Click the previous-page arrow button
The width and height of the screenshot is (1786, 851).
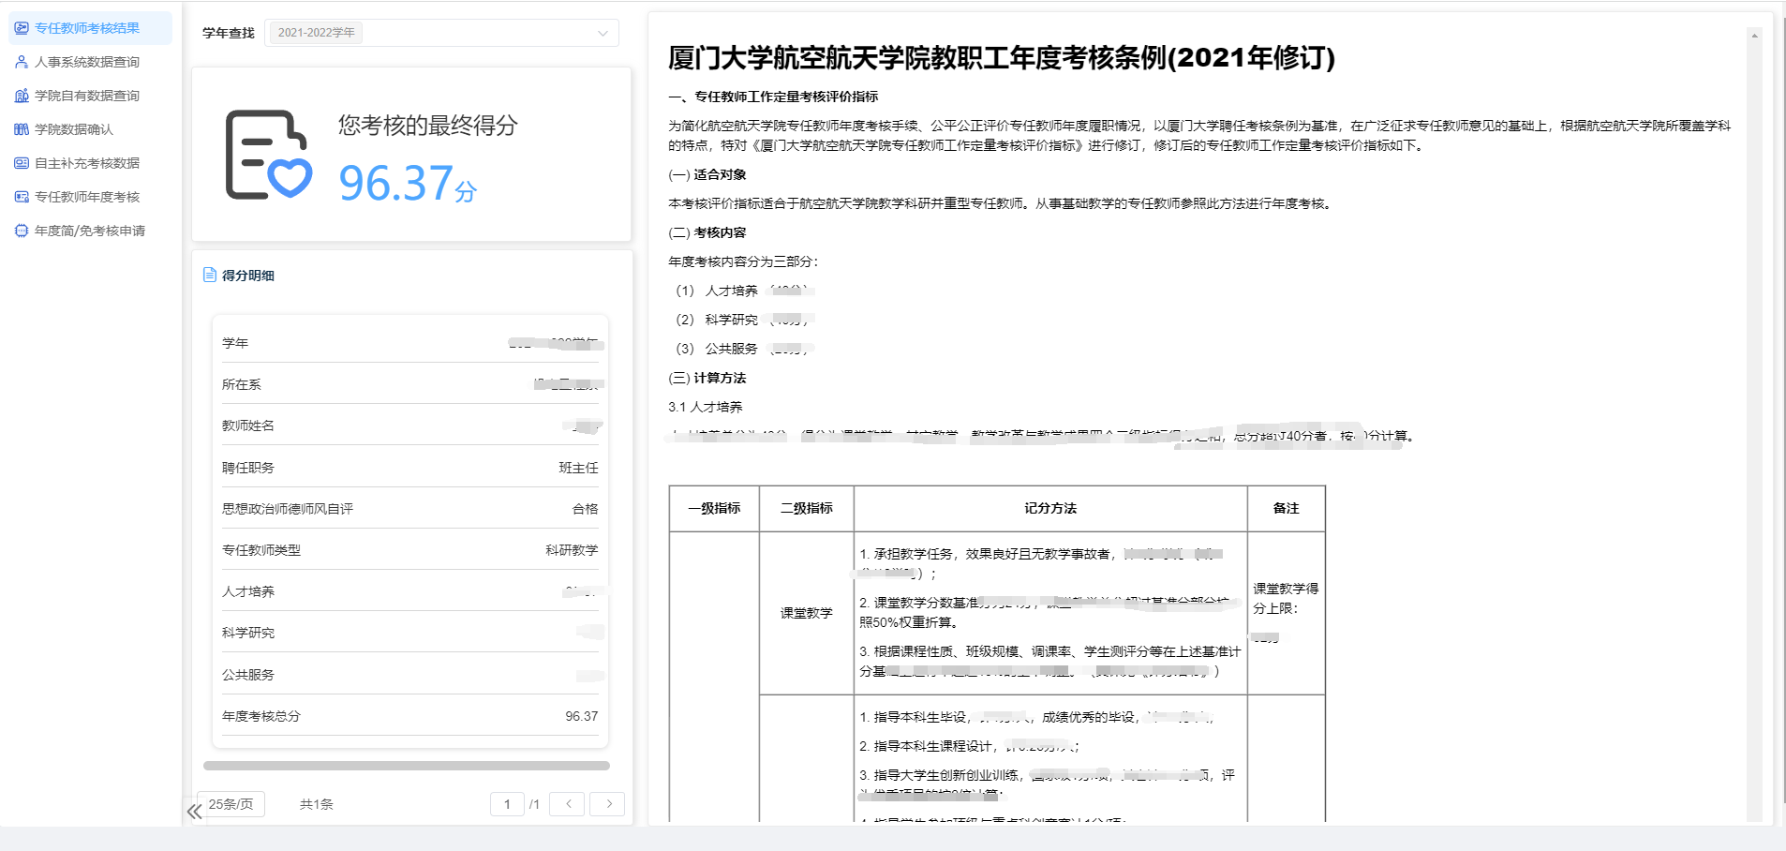[x=567, y=804]
